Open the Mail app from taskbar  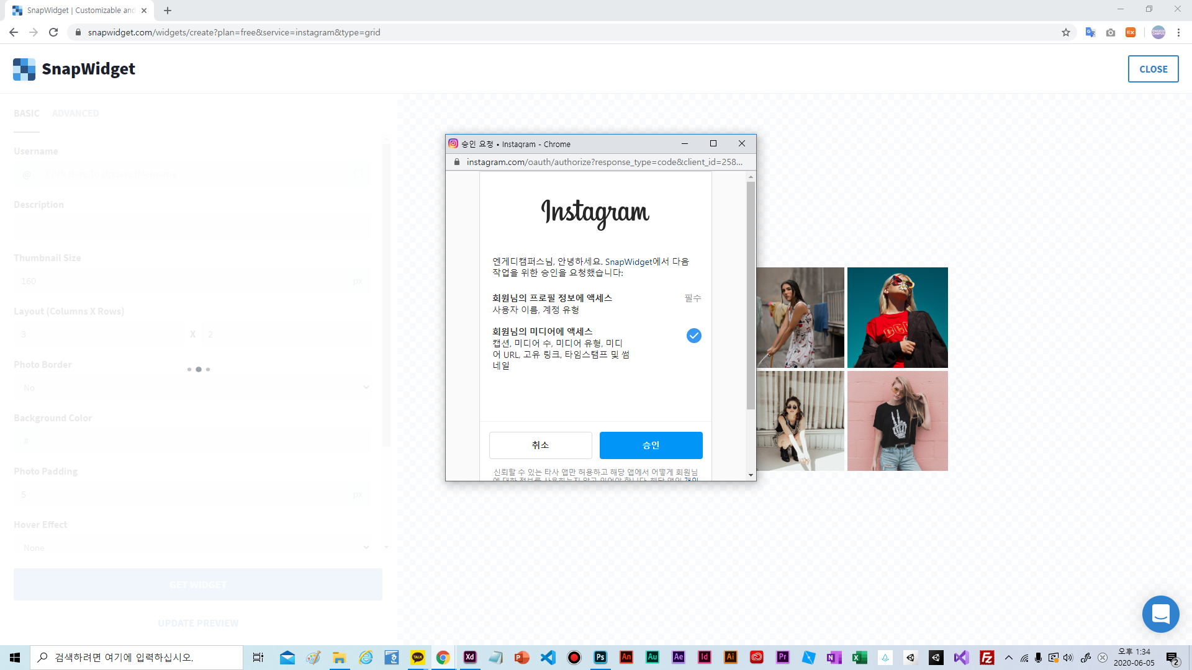point(287,658)
